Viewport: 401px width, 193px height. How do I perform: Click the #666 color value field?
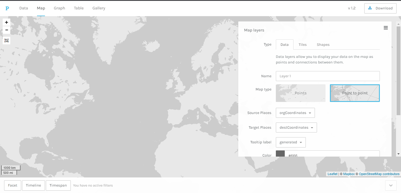(332, 154)
